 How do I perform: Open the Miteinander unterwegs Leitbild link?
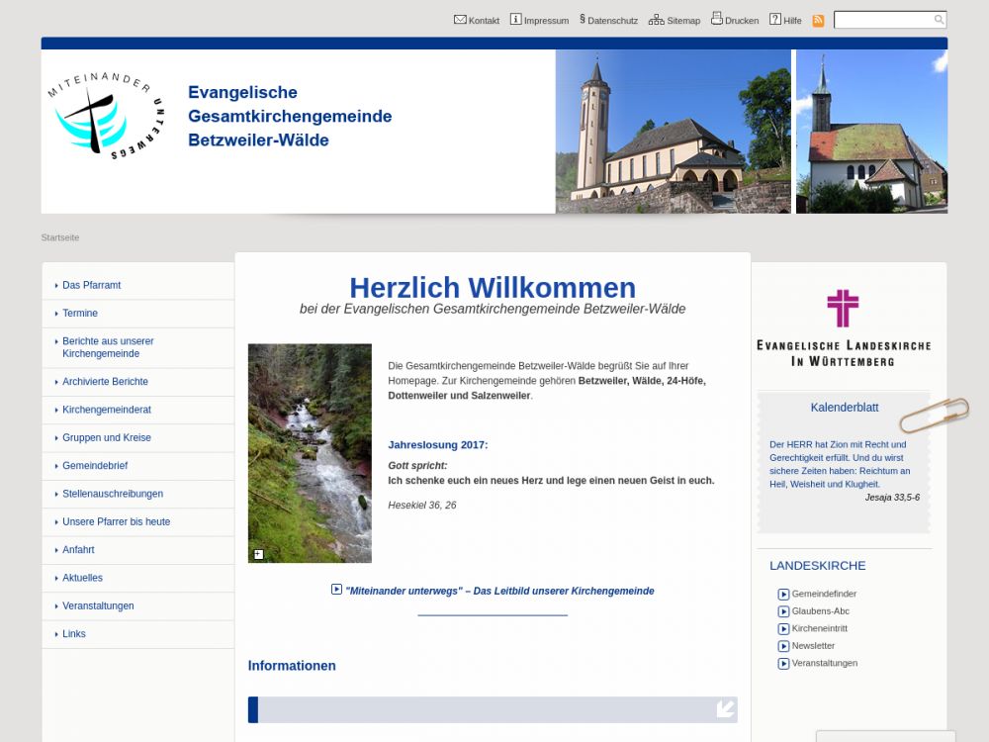pyautogui.click(x=499, y=591)
